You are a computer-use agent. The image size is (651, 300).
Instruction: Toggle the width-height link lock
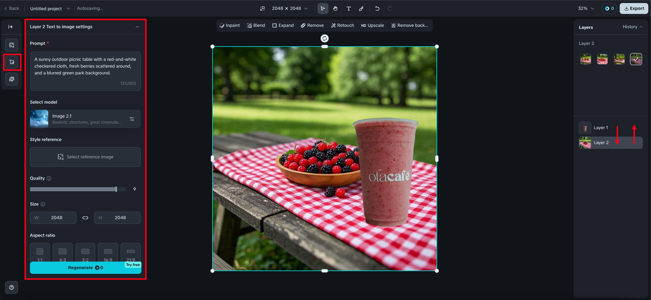click(85, 218)
